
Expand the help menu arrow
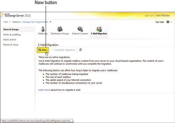[x=171, y=22]
